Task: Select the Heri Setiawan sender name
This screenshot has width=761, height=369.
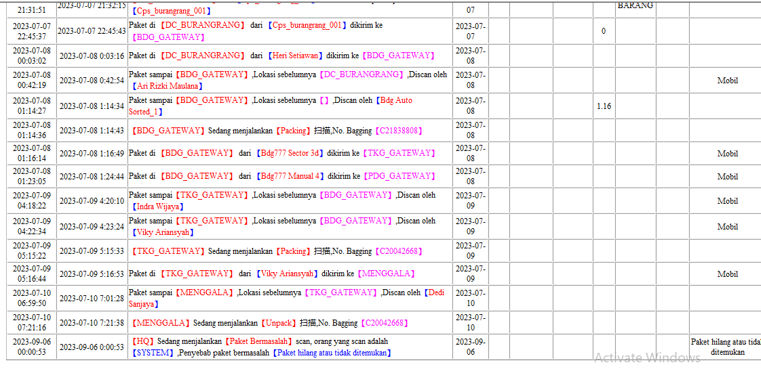Action: click(x=295, y=56)
